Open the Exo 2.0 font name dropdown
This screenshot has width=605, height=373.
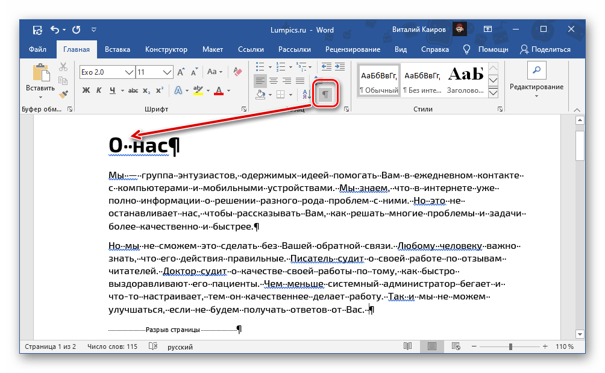130,72
